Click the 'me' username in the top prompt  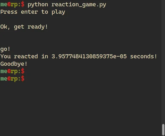point(4,5)
